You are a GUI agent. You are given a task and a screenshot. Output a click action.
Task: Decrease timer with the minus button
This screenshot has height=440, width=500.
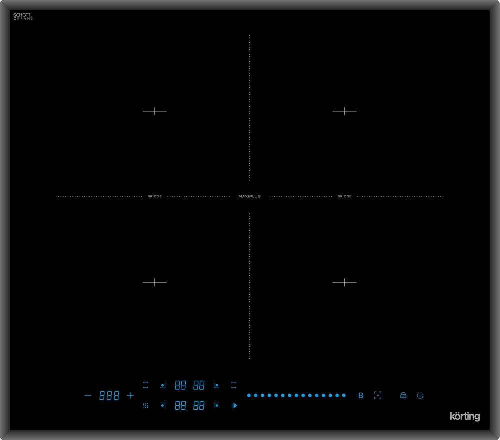click(88, 395)
